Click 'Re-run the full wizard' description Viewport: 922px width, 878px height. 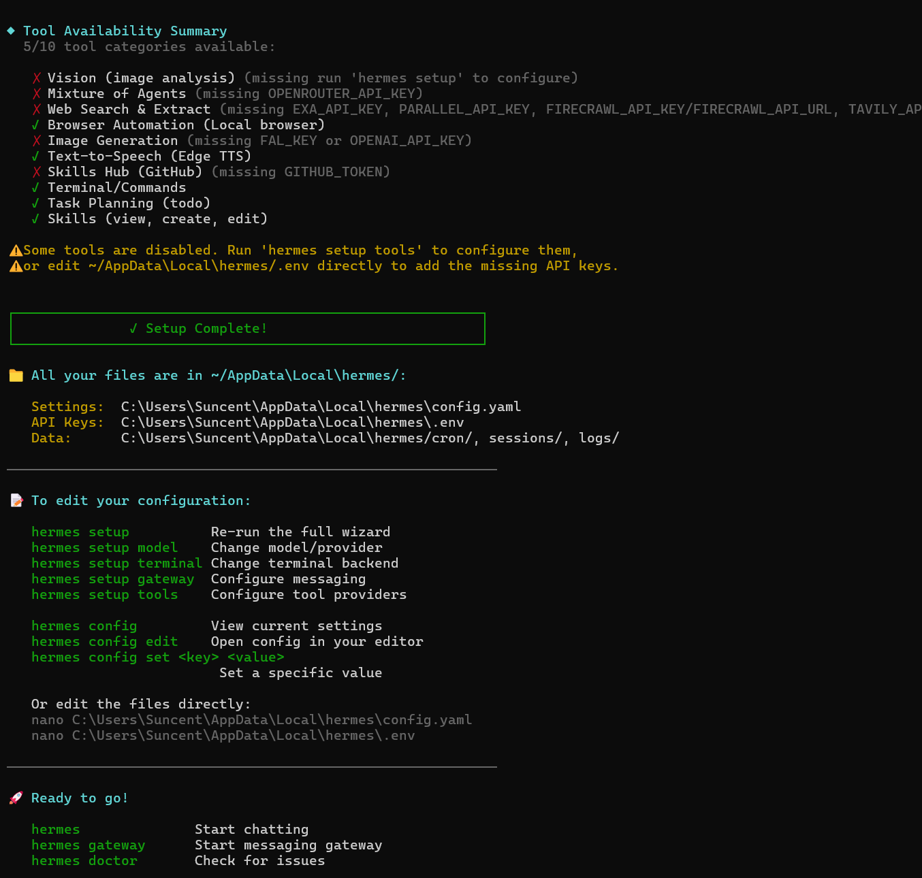pyautogui.click(x=300, y=532)
